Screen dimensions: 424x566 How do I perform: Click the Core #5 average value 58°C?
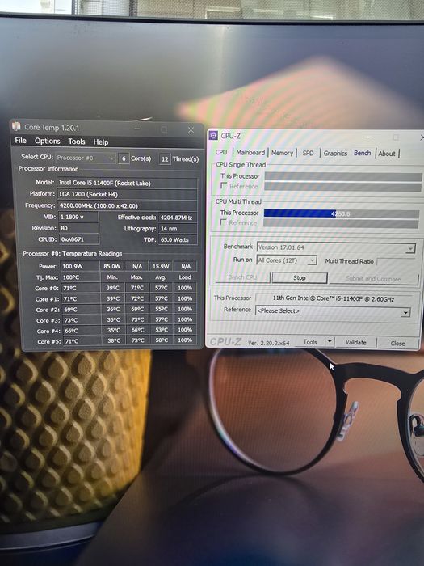click(161, 340)
